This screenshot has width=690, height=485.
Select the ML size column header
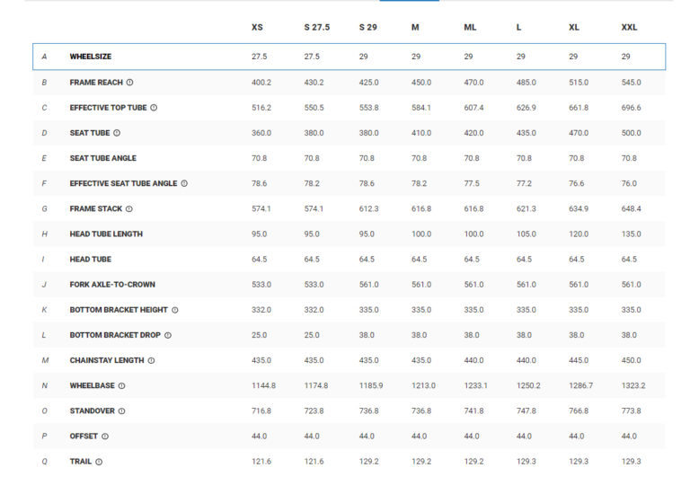tap(470, 28)
